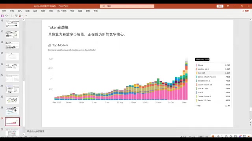Open the 动画 animations tab
Viewport: 252px width, 141px height.
51,11
